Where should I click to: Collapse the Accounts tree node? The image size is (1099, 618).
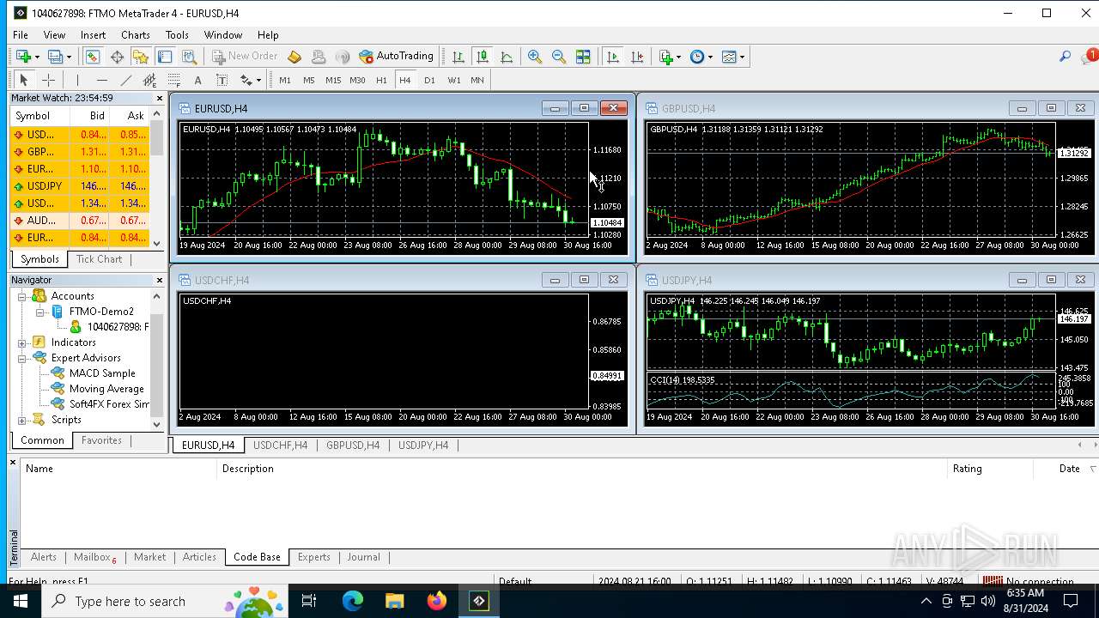22,296
